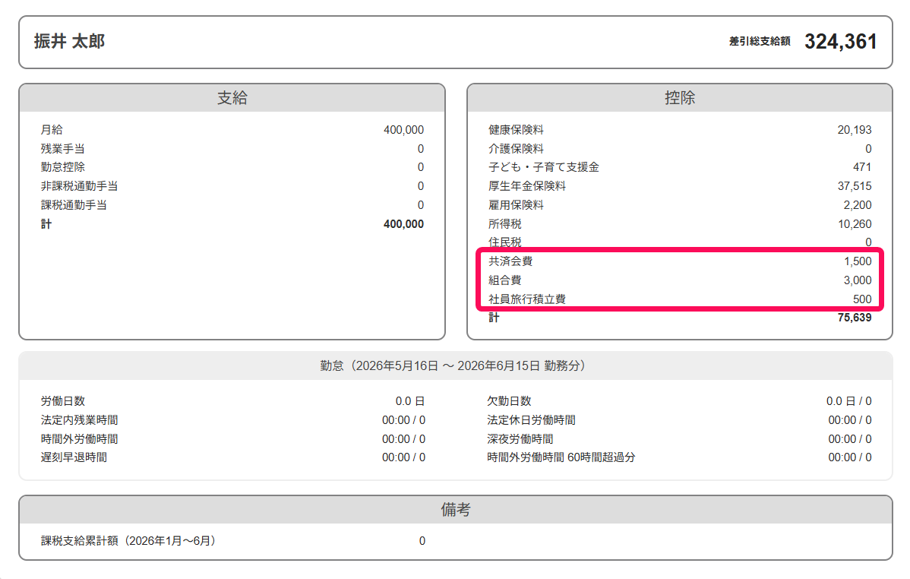Select the 健康保険料 label
Viewport: 910px width, 579px height.
(516, 130)
